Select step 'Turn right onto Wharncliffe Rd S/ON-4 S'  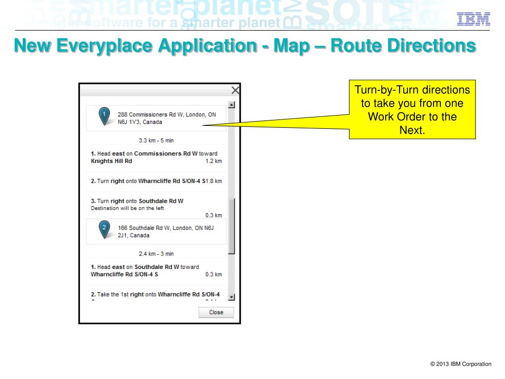156,181
